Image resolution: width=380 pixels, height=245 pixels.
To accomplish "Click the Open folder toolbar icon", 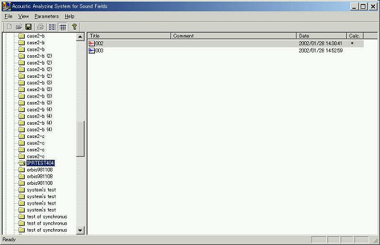I will tap(19, 27).
